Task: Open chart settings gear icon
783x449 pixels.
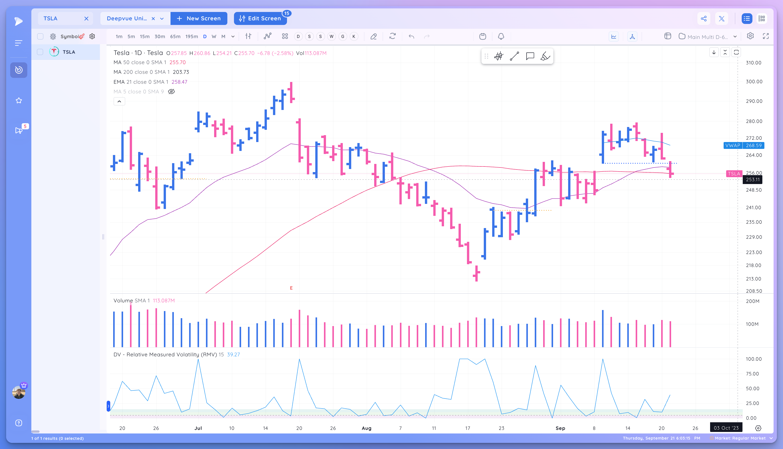Action: (x=750, y=36)
